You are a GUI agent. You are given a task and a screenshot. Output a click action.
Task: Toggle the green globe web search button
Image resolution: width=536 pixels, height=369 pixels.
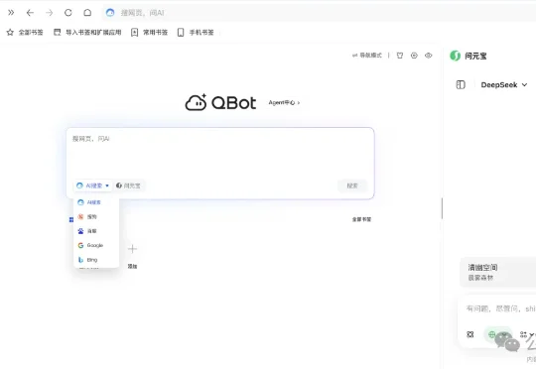pyautogui.click(x=497, y=334)
